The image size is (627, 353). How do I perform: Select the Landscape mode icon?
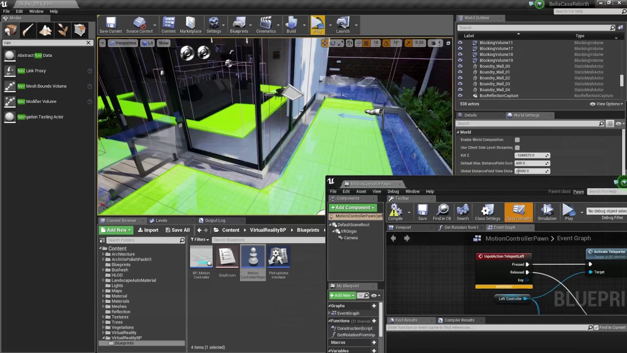(45, 31)
